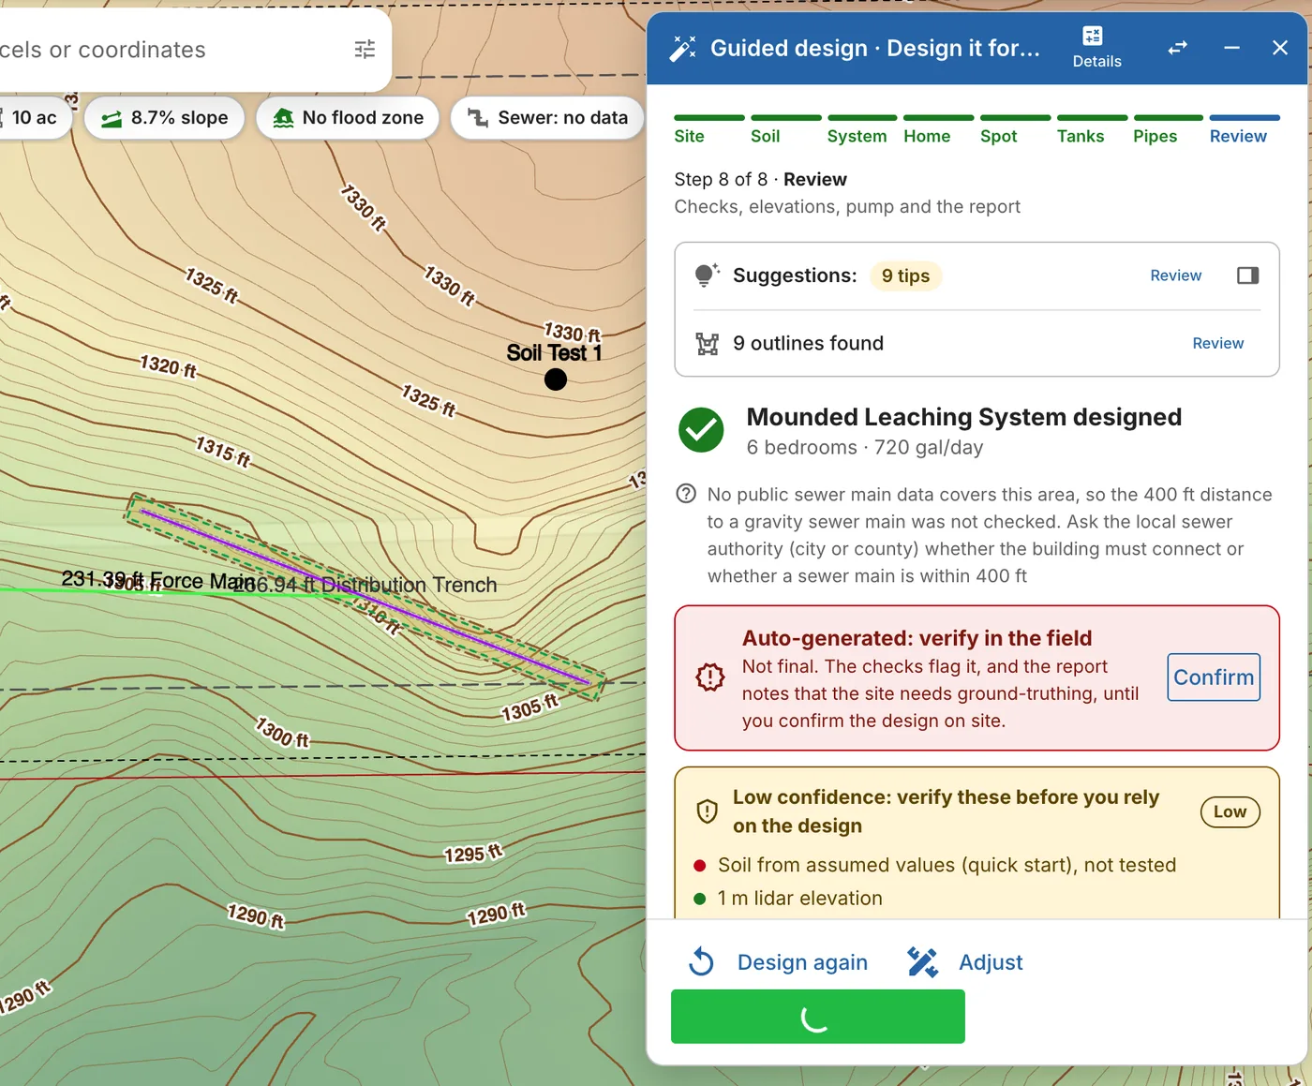Screen dimensions: 1312x1086
Task: Click 'Soil from assumed values' item
Action: click(x=947, y=865)
